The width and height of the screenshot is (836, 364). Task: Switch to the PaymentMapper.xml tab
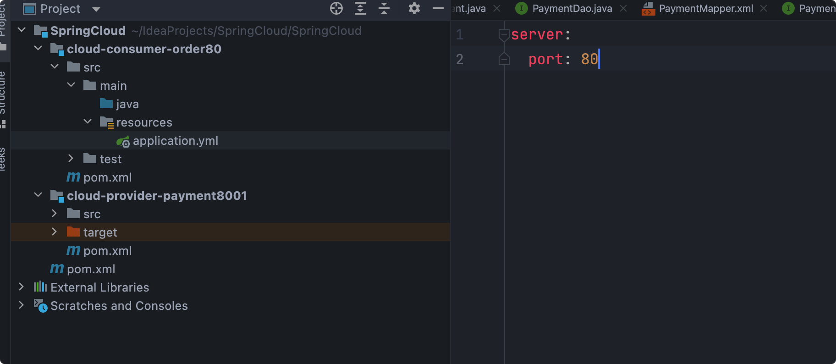(x=706, y=8)
